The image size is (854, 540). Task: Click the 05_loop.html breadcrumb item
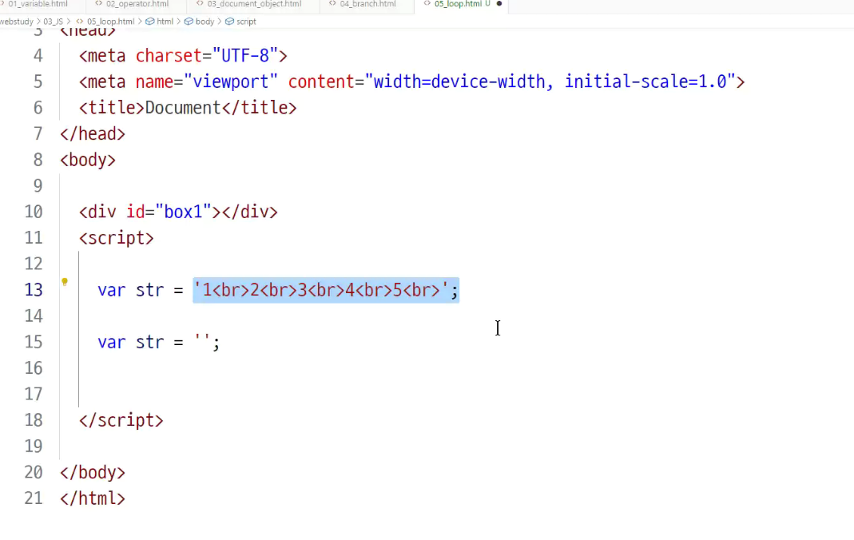click(110, 22)
